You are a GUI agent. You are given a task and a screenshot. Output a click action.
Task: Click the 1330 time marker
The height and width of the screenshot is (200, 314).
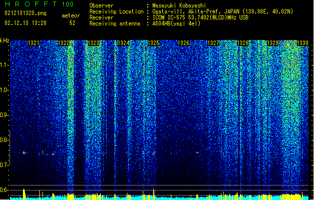(303, 43)
